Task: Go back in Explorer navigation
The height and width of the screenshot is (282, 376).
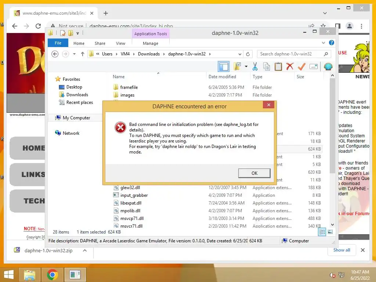Action: pyautogui.click(x=55, y=54)
